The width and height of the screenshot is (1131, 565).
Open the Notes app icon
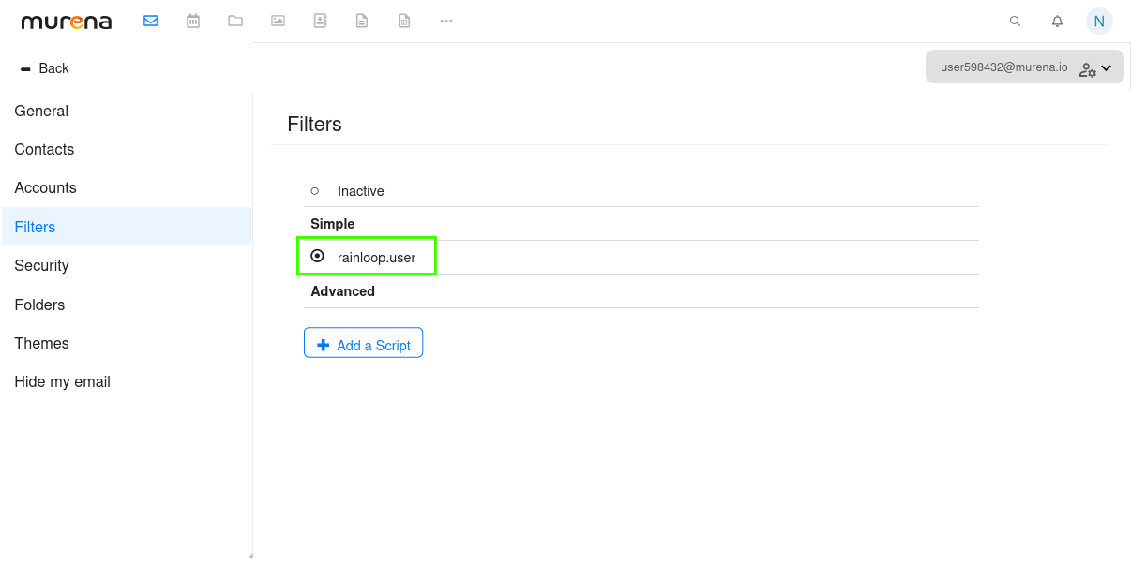tap(362, 20)
